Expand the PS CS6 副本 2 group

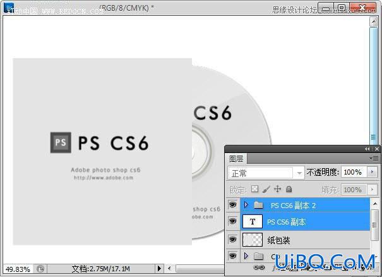(x=246, y=204)
